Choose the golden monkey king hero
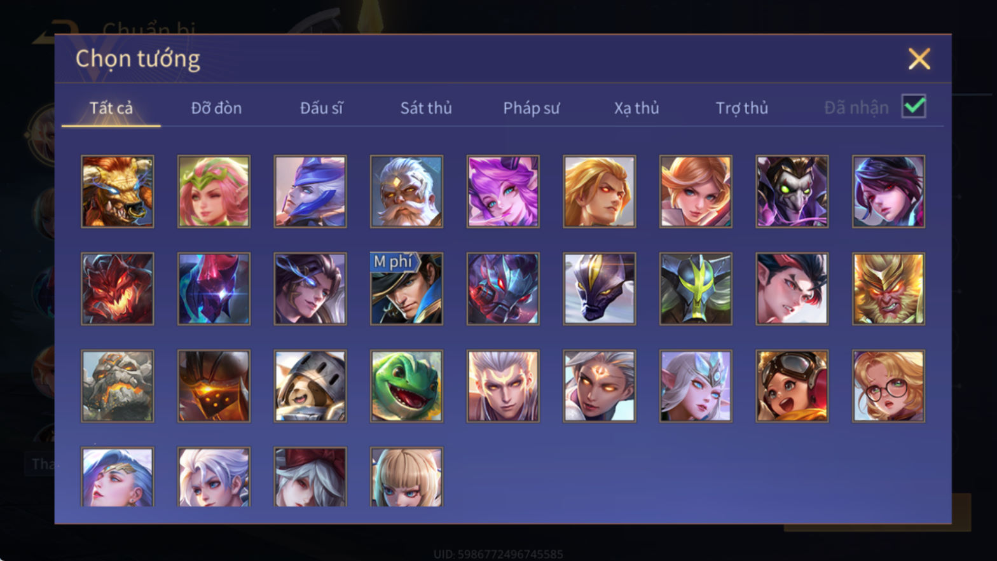 [x=888, y=289]
